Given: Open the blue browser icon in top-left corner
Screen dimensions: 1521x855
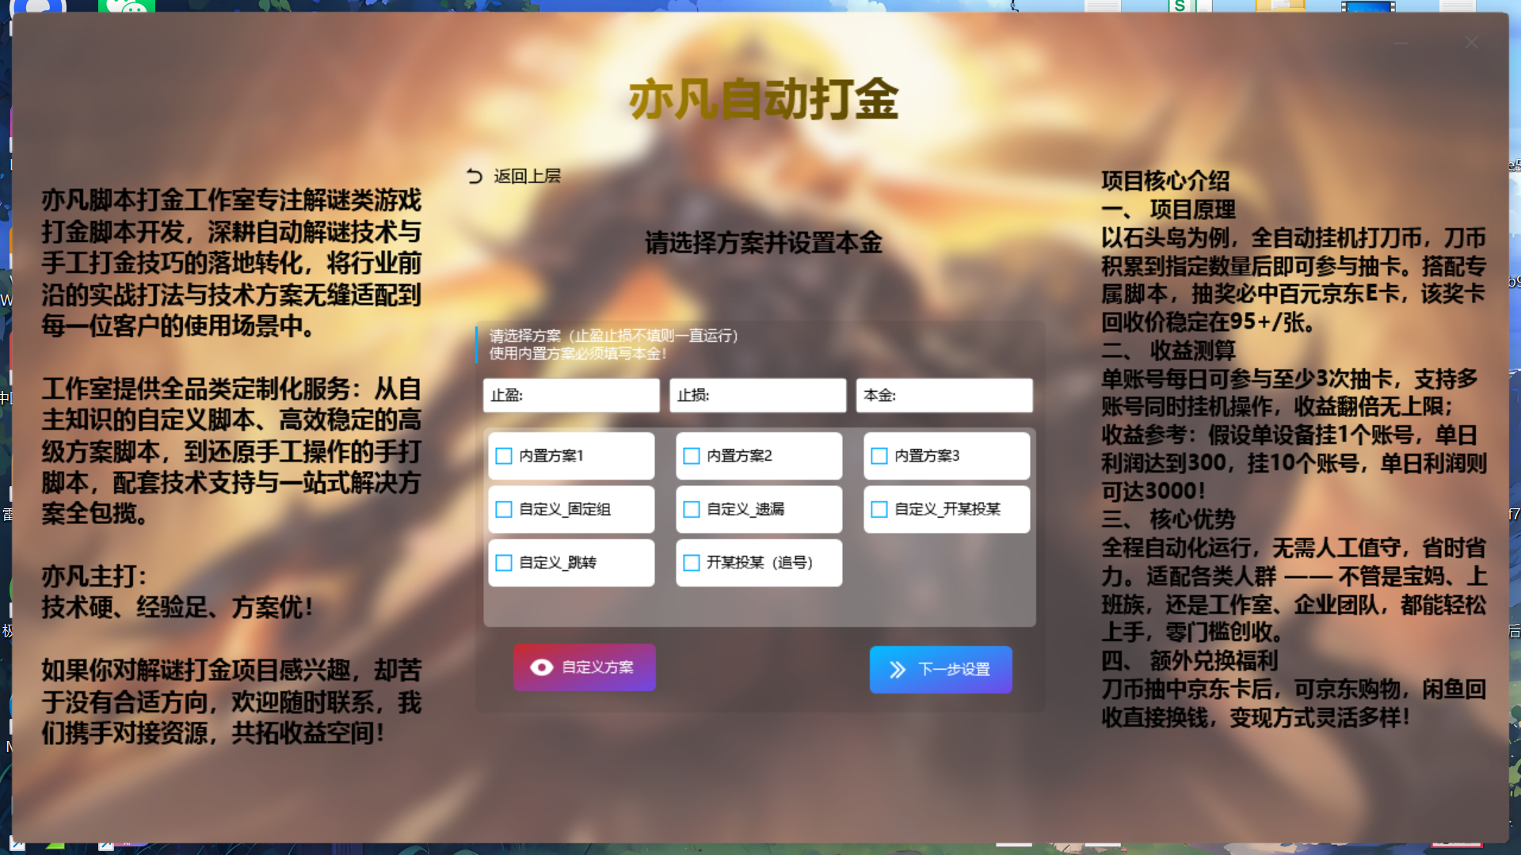Looking at the screenshot, I should click(x=38, y=6).
